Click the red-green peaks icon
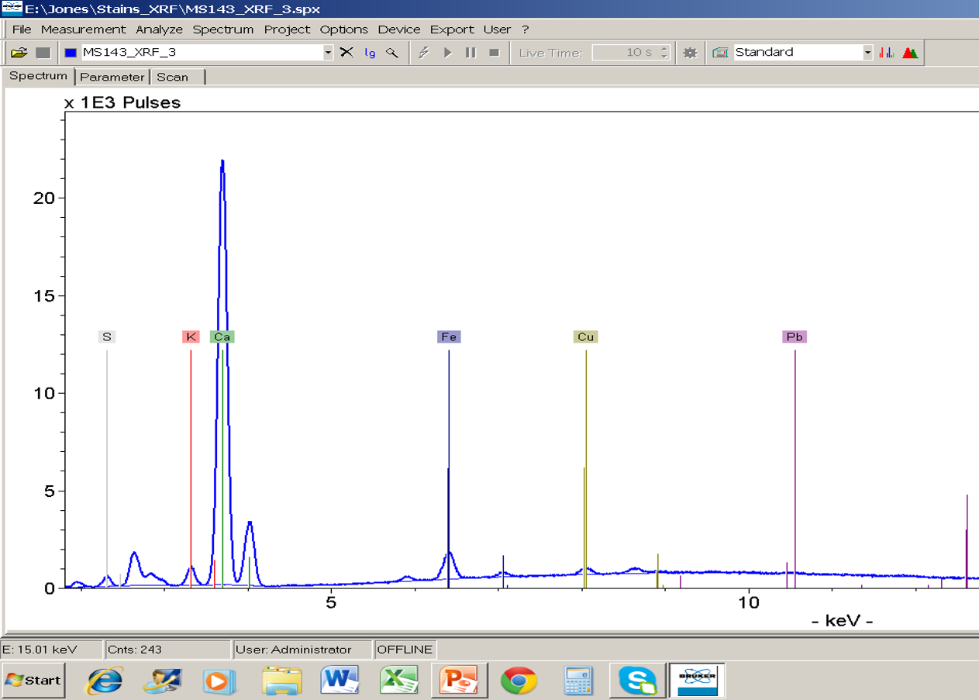Viewport: 979px width, 700px height. [x=910, y=53]
